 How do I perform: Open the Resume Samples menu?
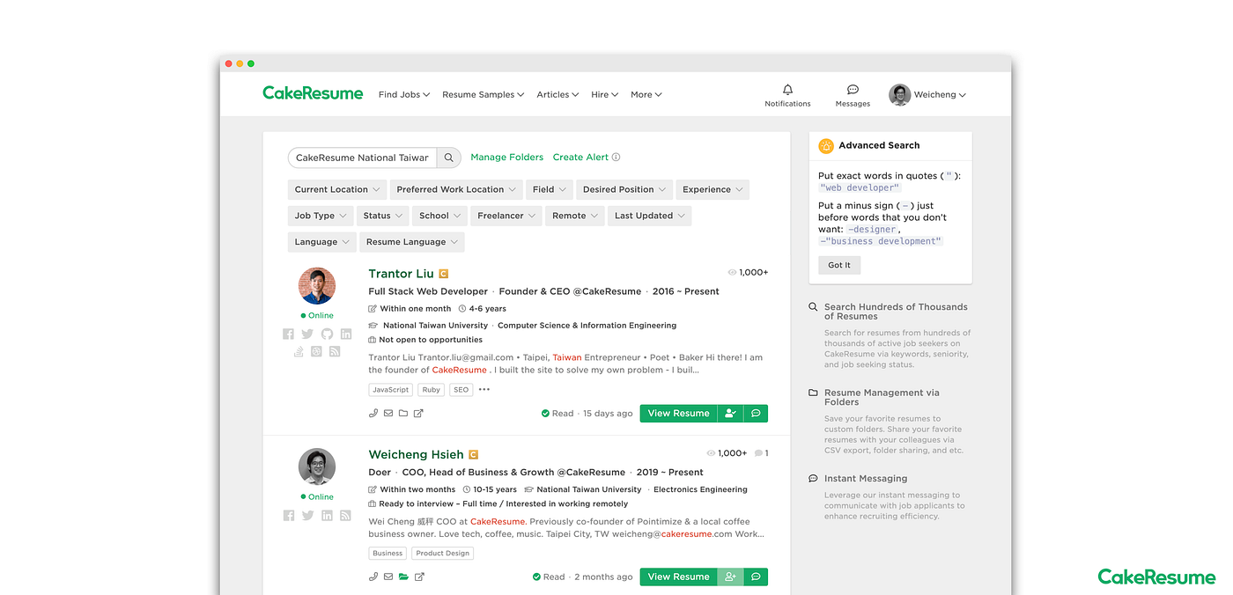point(484,94)
